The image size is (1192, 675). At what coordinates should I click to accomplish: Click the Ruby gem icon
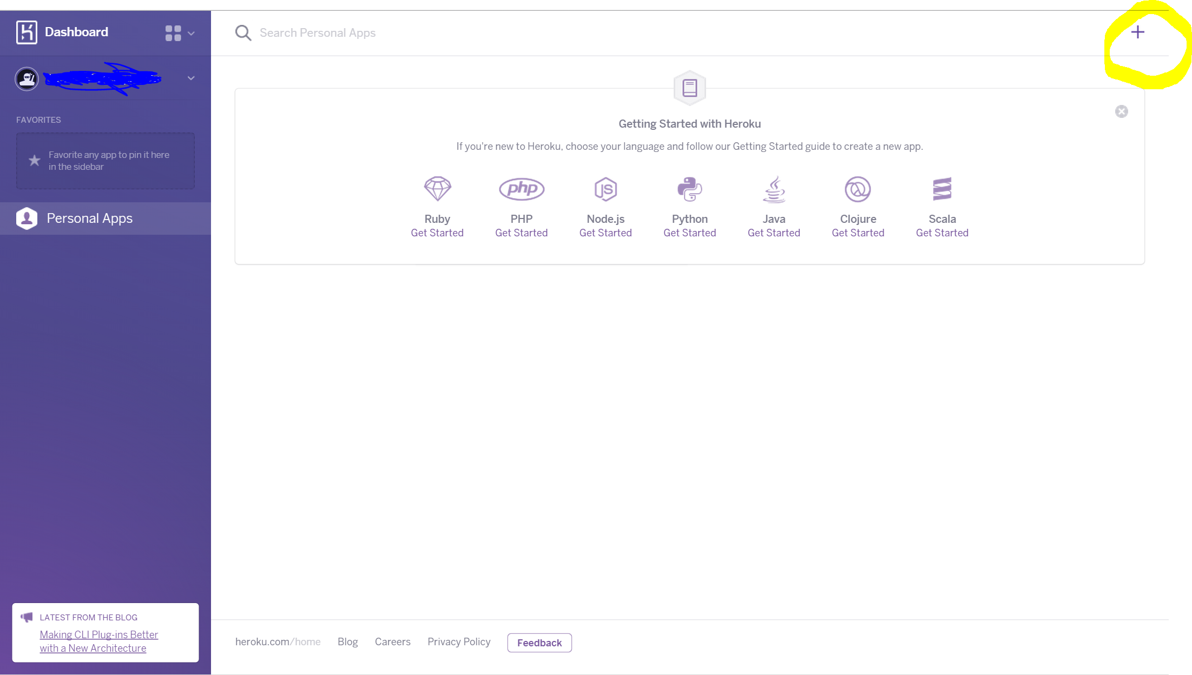pyautogui.click(x=437, y=189)
